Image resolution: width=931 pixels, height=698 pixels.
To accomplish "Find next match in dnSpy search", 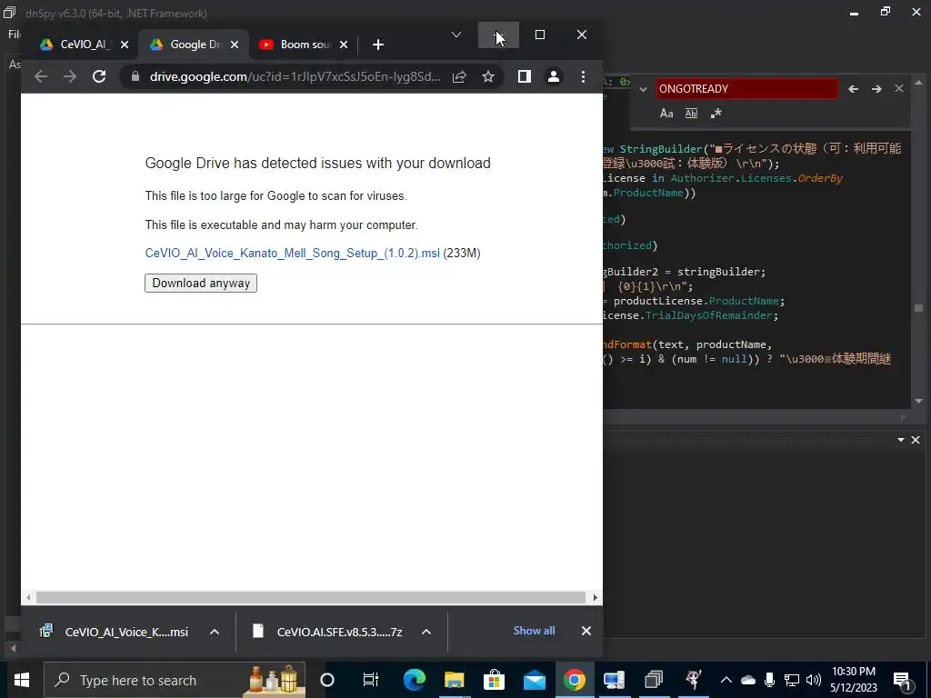I will pos(876,89).
